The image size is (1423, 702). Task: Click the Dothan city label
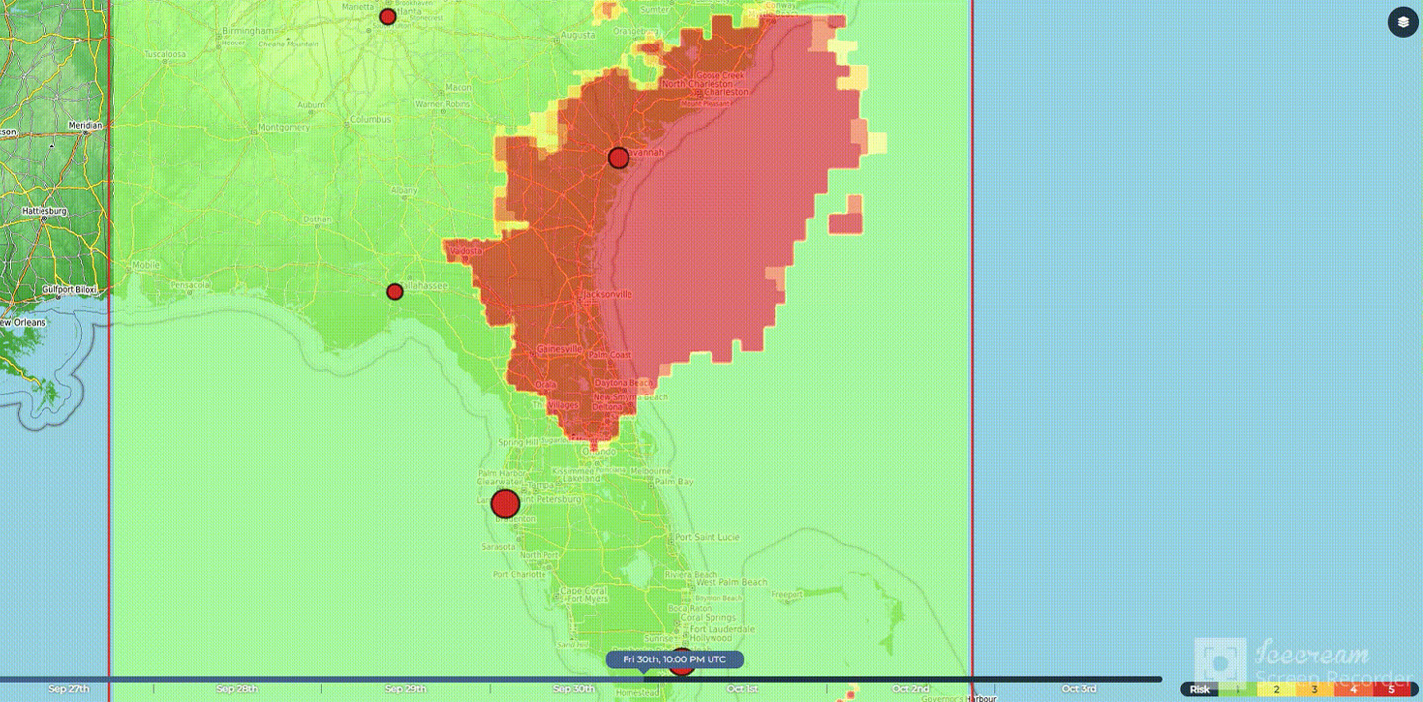(x=318, y=219)
